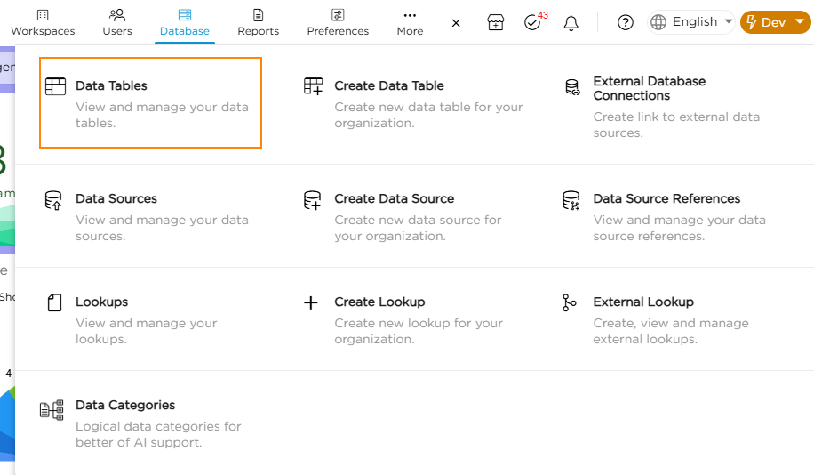The height and width of the screenshot is (475, 814).
Task: Expand the More menu
Action: 410,22
